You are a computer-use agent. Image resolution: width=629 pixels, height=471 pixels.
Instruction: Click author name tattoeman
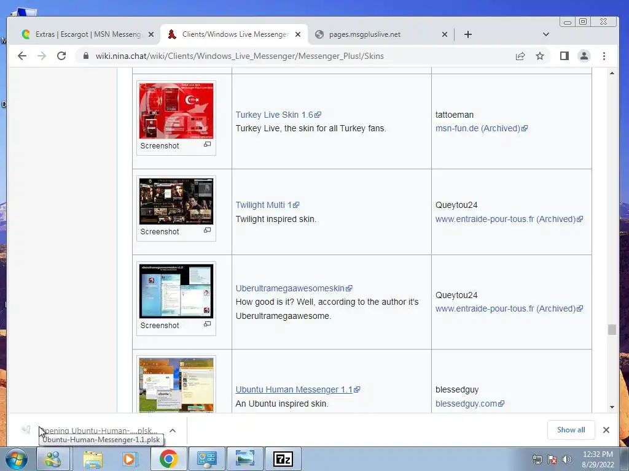455,115
